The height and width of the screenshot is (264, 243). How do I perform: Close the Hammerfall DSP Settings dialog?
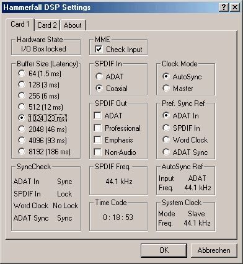pos(235,7)
